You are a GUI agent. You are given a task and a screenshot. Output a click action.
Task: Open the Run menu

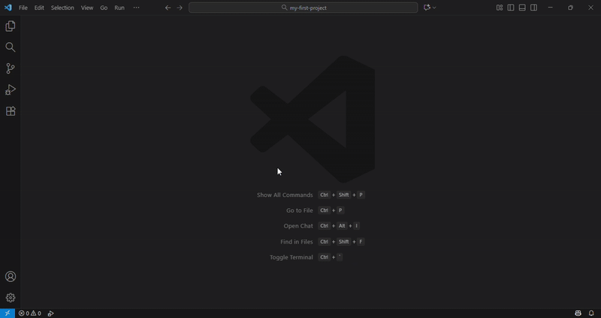coord(119,8)
